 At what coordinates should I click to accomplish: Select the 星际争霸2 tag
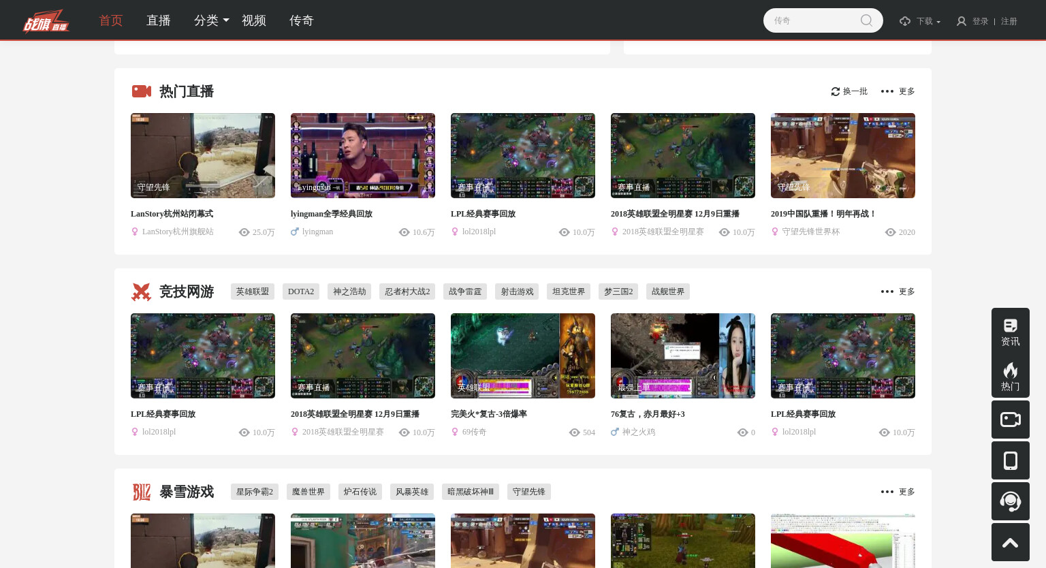coord(255,492)
